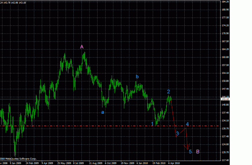This screenshot has width=252, height=165.
Task: Click the 120.70 price scale label
Action: pos(225,152)
